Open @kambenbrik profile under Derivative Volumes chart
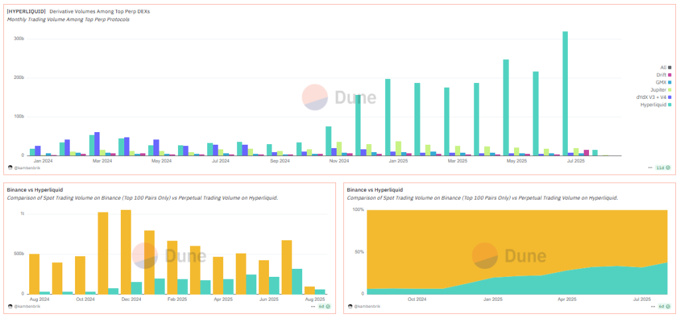This screenshot has width=680, height=318. [26, 167]
